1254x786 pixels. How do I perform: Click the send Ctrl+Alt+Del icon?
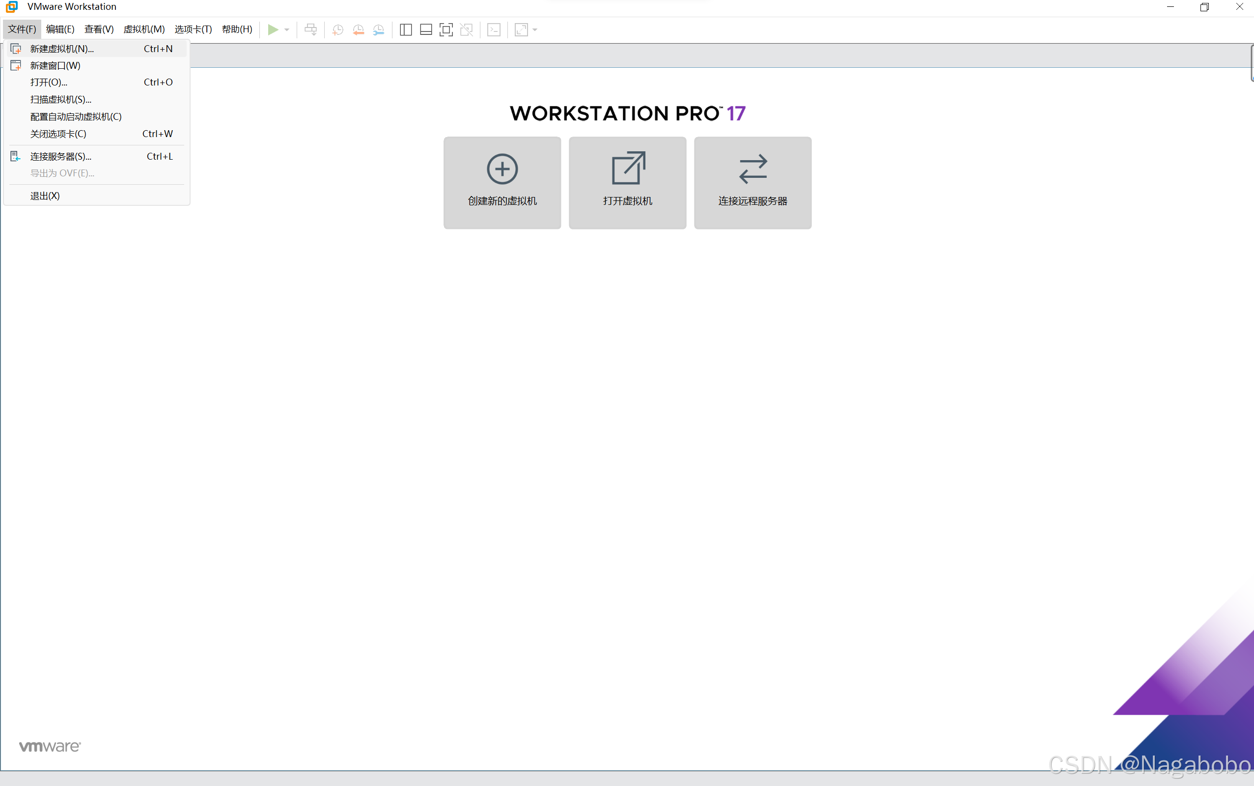coord(310,29)
